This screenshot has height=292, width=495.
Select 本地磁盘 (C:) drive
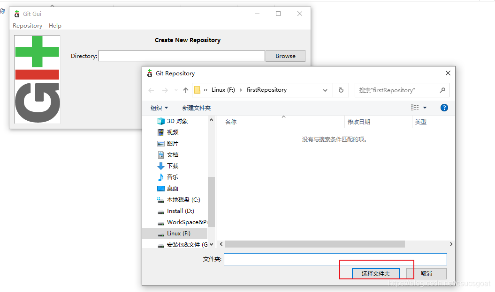183,200
